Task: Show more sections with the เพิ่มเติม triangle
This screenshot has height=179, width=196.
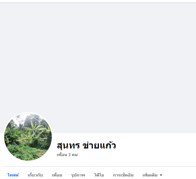Action: [x=161, y=175]
